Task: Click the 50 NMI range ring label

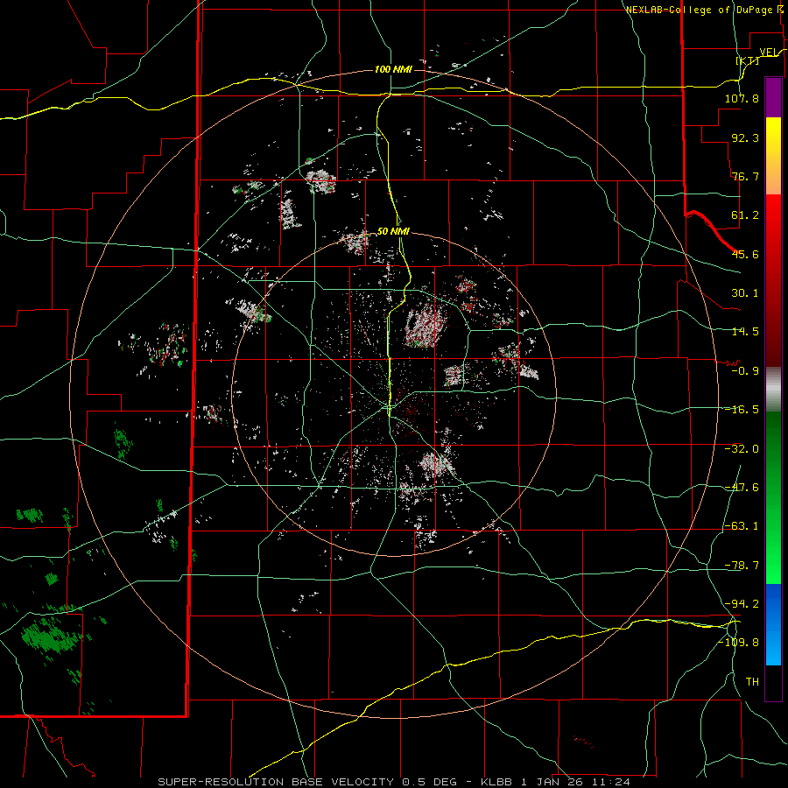Action: tap(393, 231)
